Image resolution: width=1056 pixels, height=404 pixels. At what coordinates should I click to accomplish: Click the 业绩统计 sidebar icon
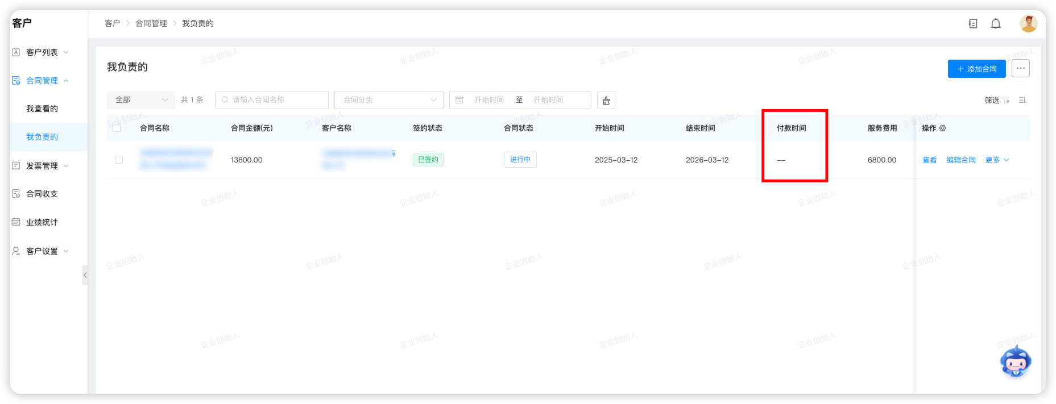point(16,222)
